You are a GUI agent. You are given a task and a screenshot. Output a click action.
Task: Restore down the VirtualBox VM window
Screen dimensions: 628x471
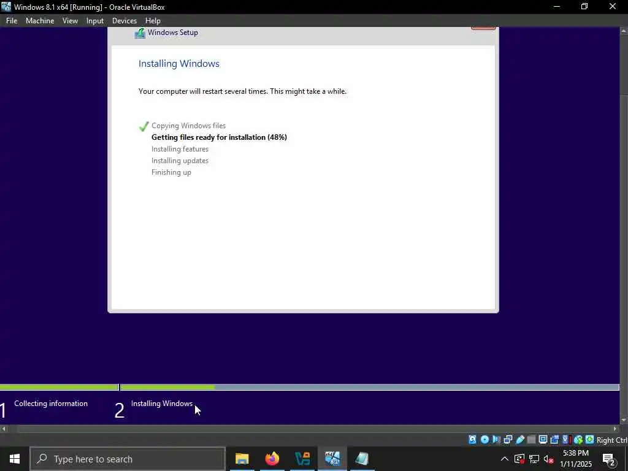click(584, 7)
